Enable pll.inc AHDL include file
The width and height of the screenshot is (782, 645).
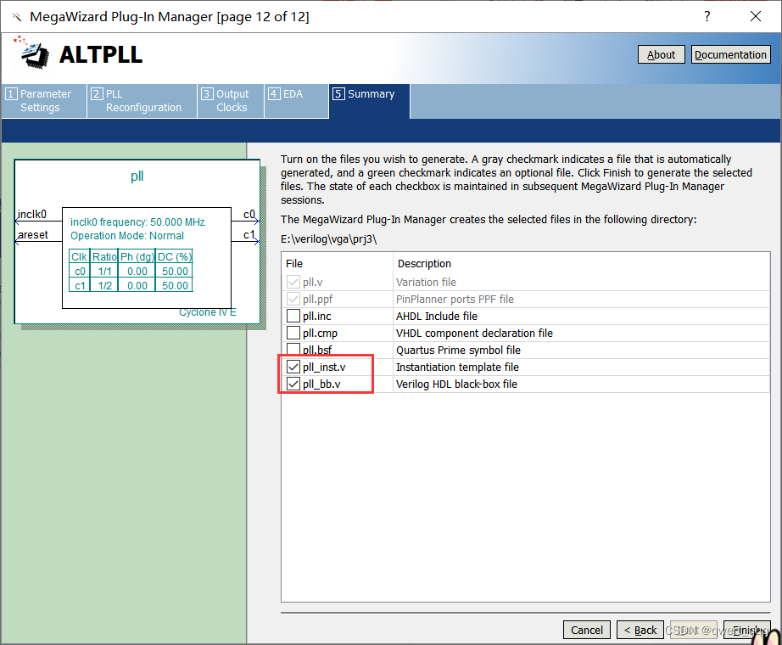coord(293,316)
